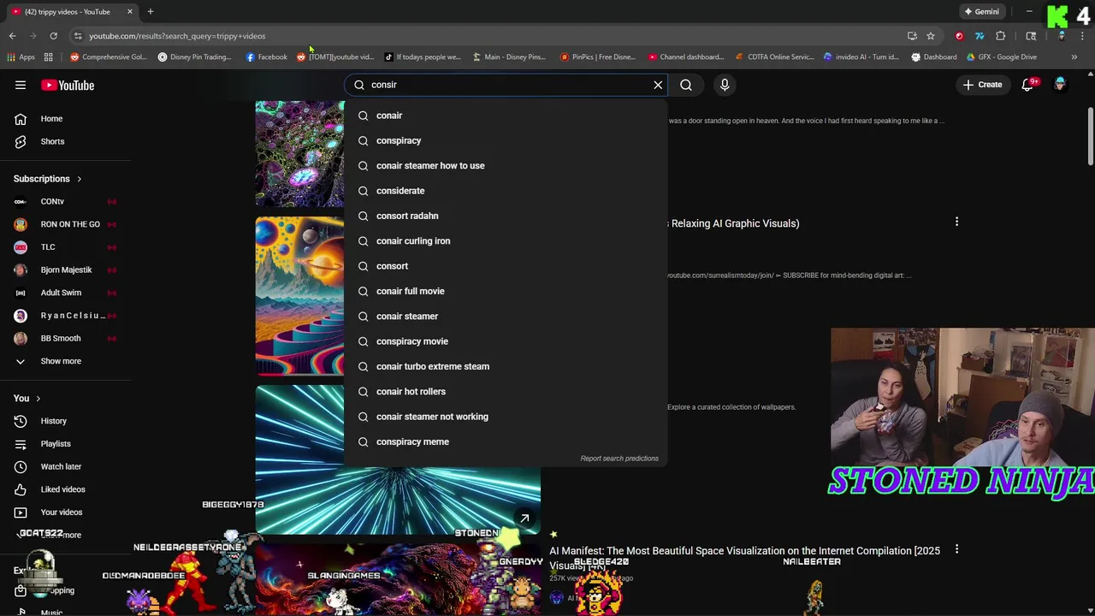Select the 'conair hot rollers' suggestion
The image size is (1095, 616).
[506, 392]
